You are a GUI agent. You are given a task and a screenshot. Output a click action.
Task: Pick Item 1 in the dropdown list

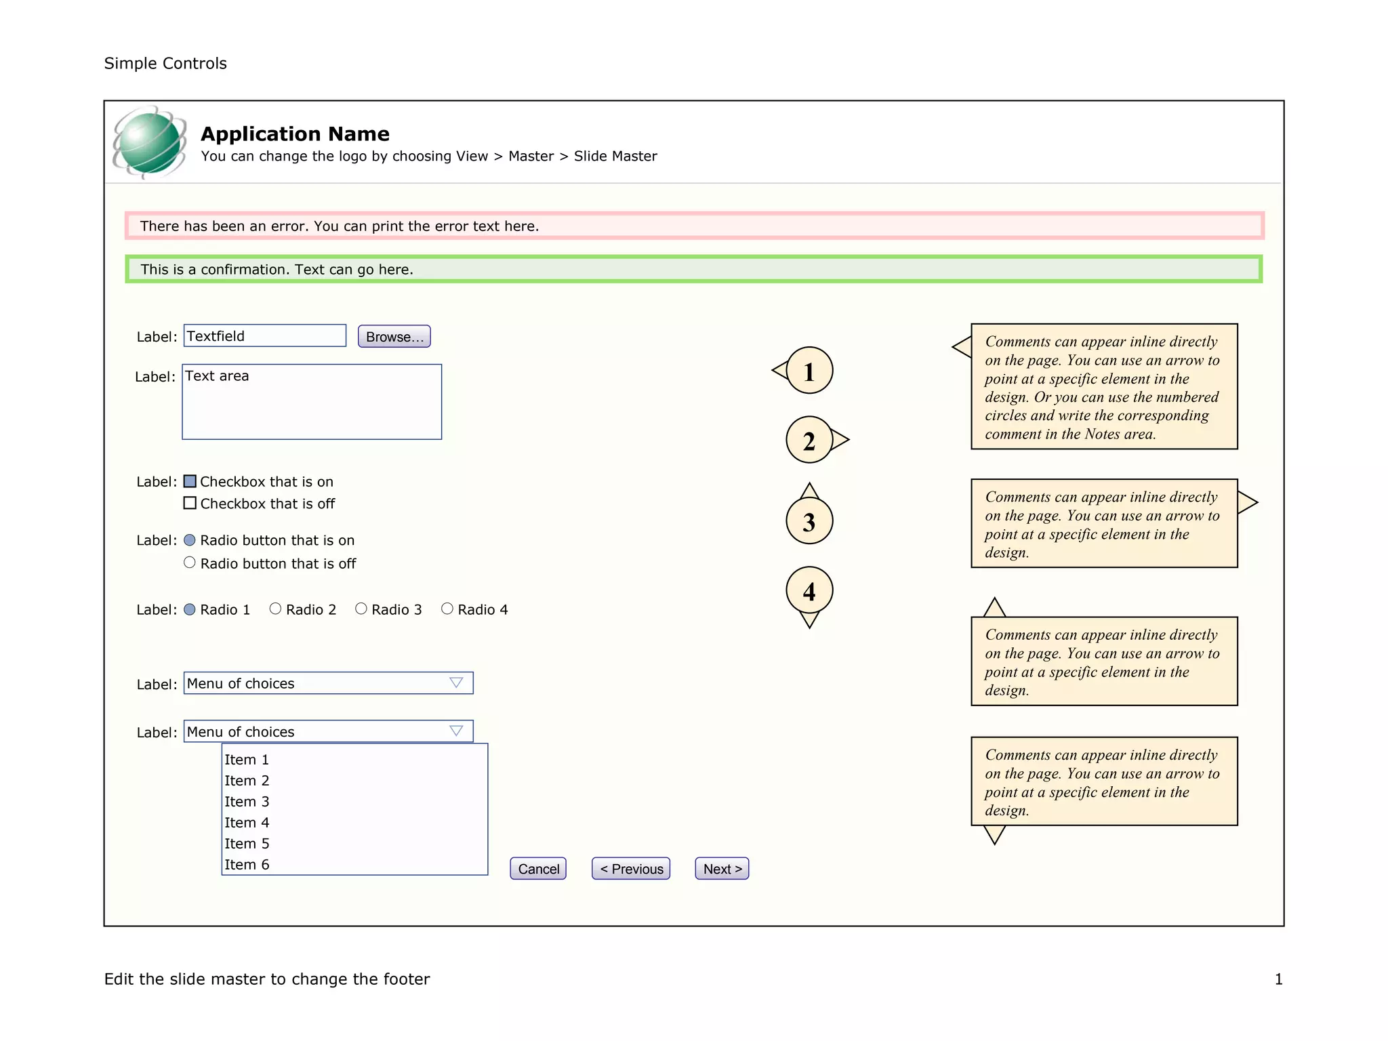247,759
